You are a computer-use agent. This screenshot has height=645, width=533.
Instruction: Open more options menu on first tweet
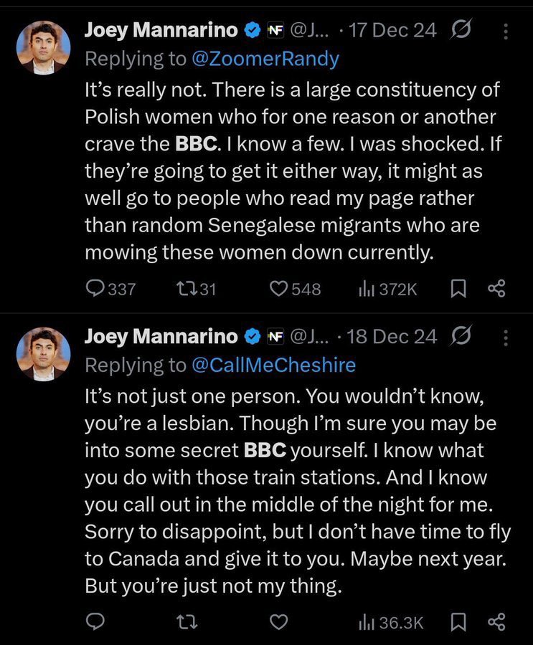[506, 32]
